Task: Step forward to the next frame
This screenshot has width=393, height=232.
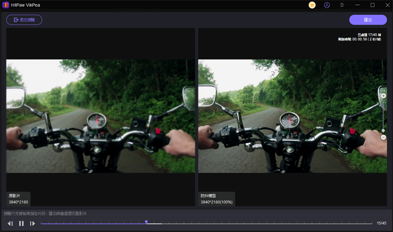Action: (32, 224)
